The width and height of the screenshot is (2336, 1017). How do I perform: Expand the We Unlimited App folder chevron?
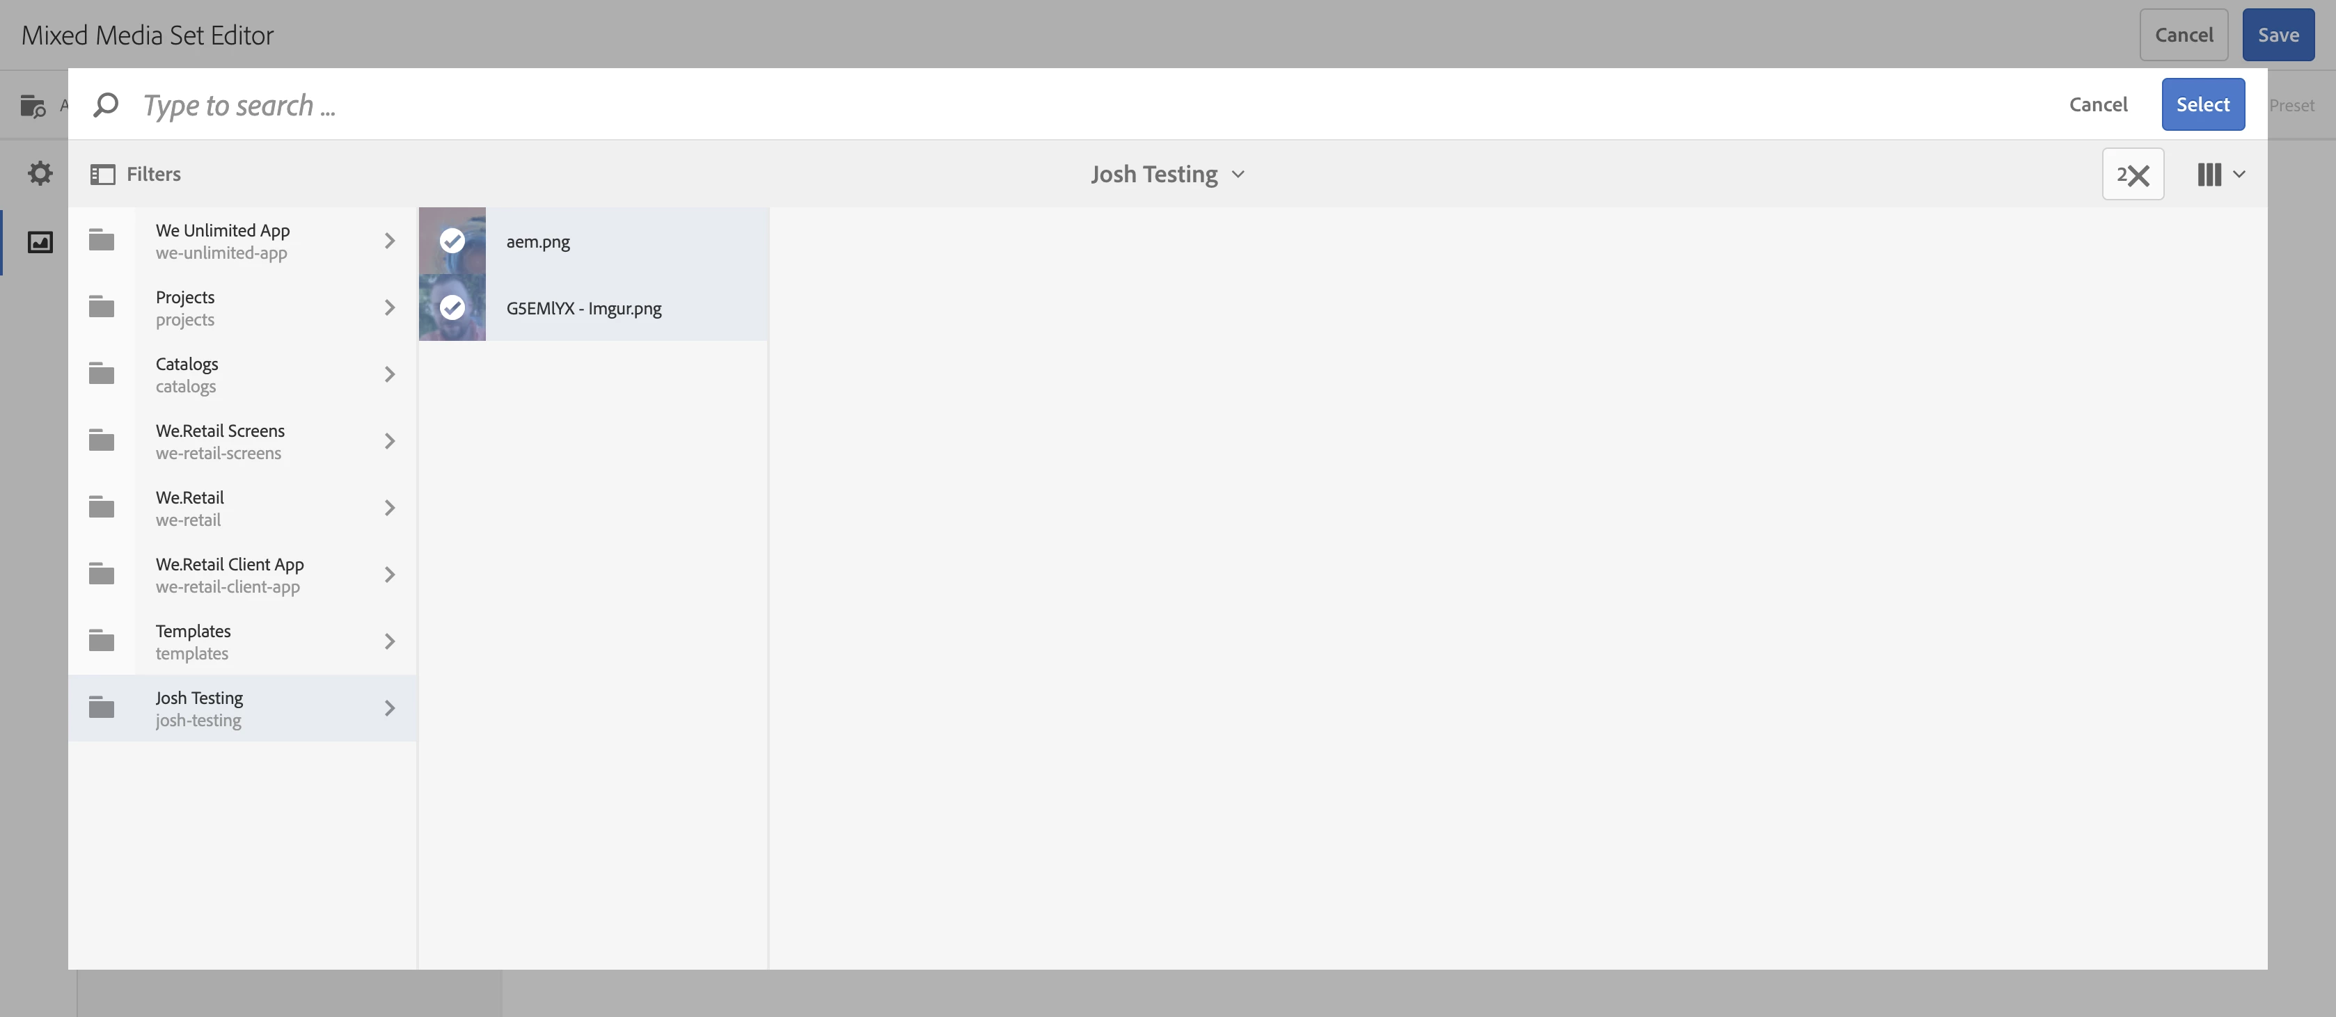coord(390,241)
